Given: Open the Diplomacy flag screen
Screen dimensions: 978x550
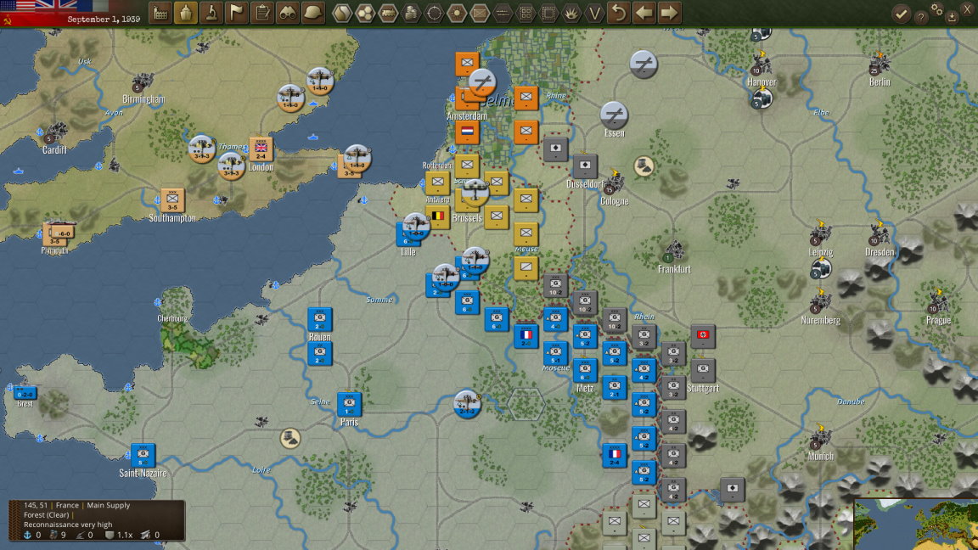Looking at the screenshot, I should coord(237,13).
